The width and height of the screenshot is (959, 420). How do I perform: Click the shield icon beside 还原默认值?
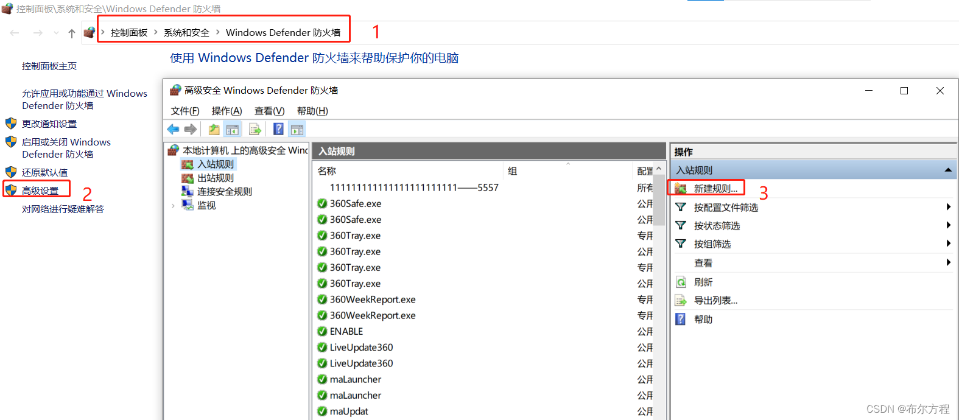click(11, 172)
